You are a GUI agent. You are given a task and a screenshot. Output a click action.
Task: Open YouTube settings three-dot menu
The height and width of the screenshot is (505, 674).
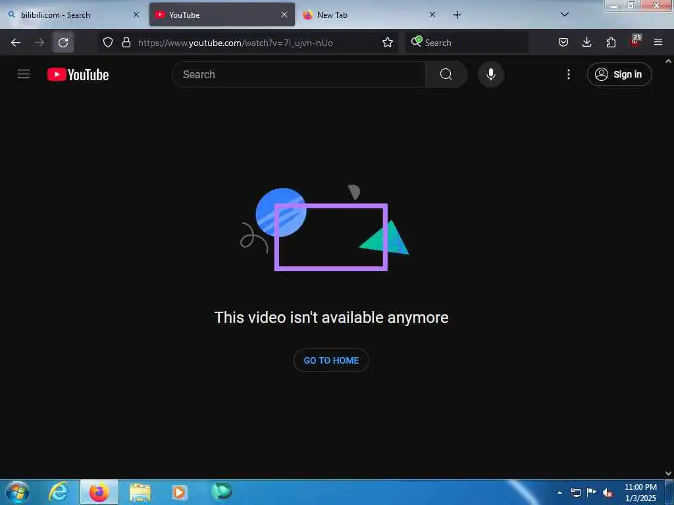point(568,74)
